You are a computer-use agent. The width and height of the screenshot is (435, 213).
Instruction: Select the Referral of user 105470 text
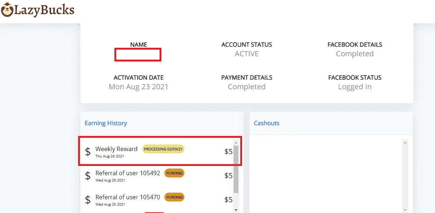point(128,197)
